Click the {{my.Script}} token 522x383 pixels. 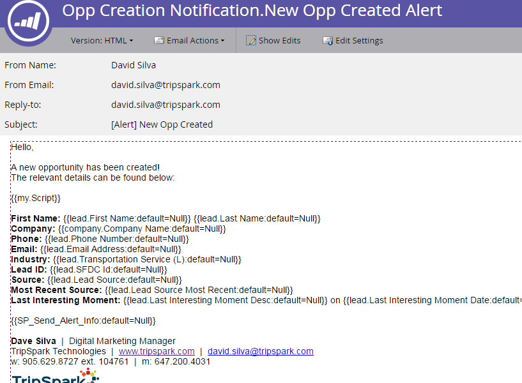tap(36, 198)
